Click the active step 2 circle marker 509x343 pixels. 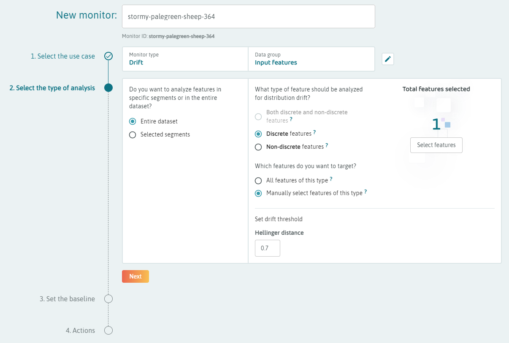coord(108,88)
